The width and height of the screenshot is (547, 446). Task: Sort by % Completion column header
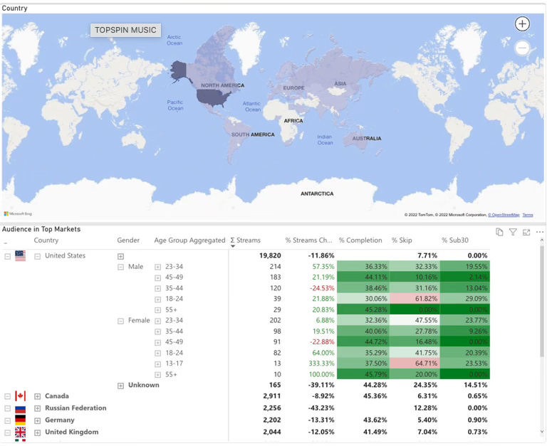360,240
